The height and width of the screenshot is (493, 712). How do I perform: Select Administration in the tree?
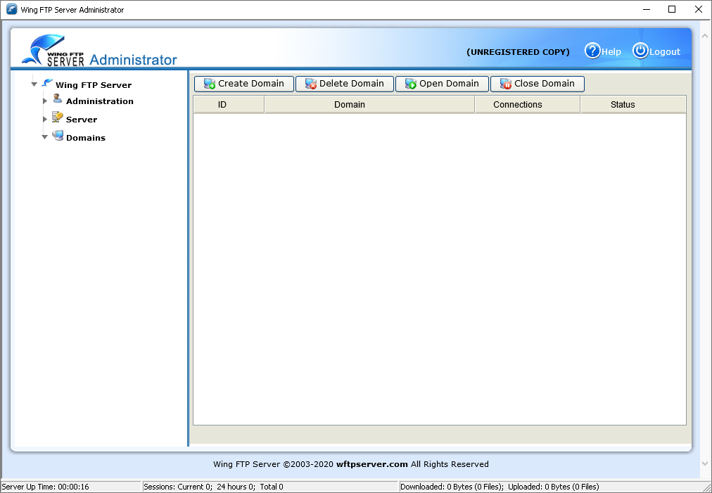point(99,101)
